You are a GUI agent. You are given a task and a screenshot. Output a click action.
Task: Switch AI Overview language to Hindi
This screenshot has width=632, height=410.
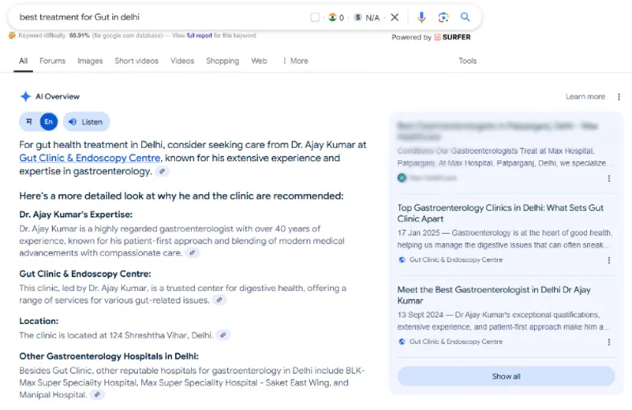(29, 122)
